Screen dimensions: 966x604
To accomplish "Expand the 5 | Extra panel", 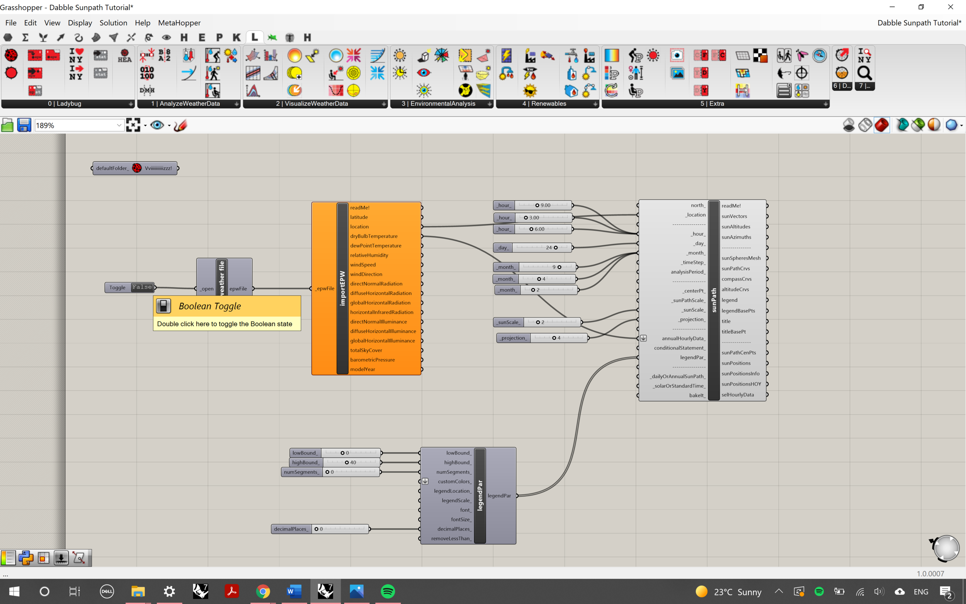I will 825,104.
